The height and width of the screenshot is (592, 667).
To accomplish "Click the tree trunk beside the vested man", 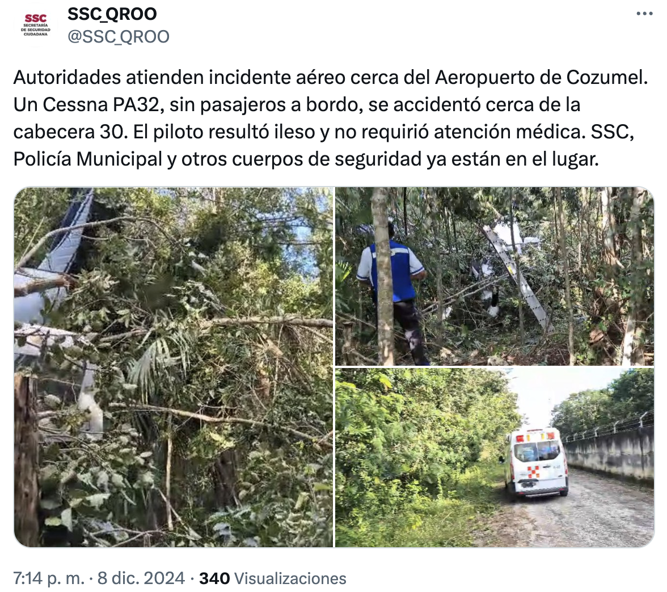I will tap(383, 276).
